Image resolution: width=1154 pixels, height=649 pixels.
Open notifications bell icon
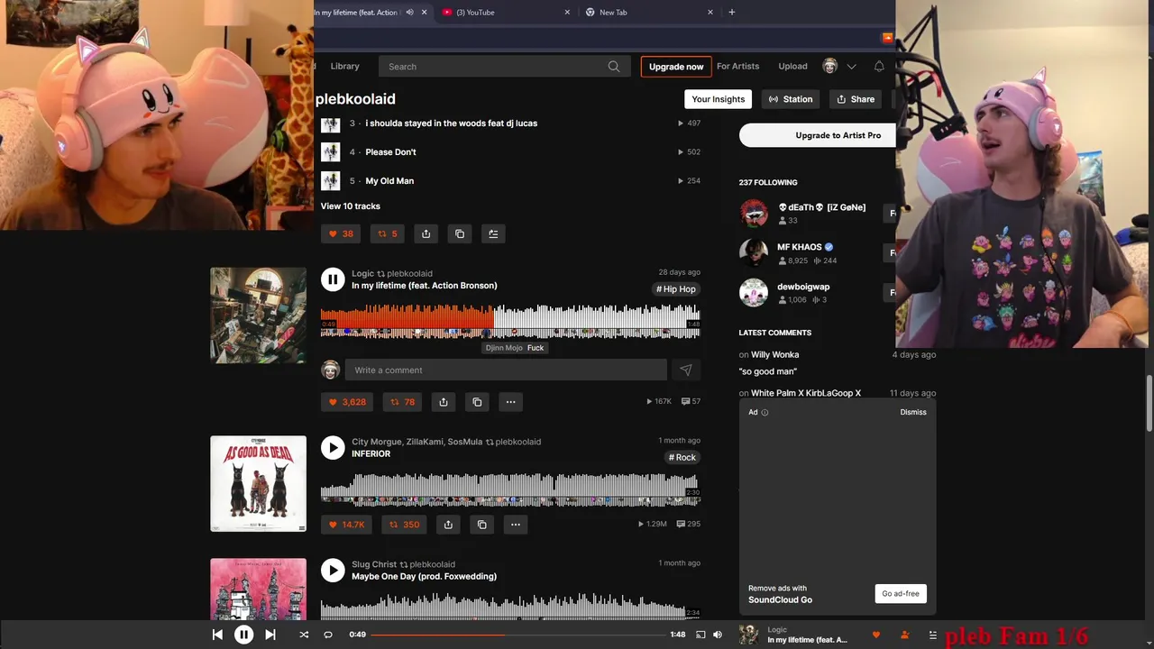(x=879, y=66)
